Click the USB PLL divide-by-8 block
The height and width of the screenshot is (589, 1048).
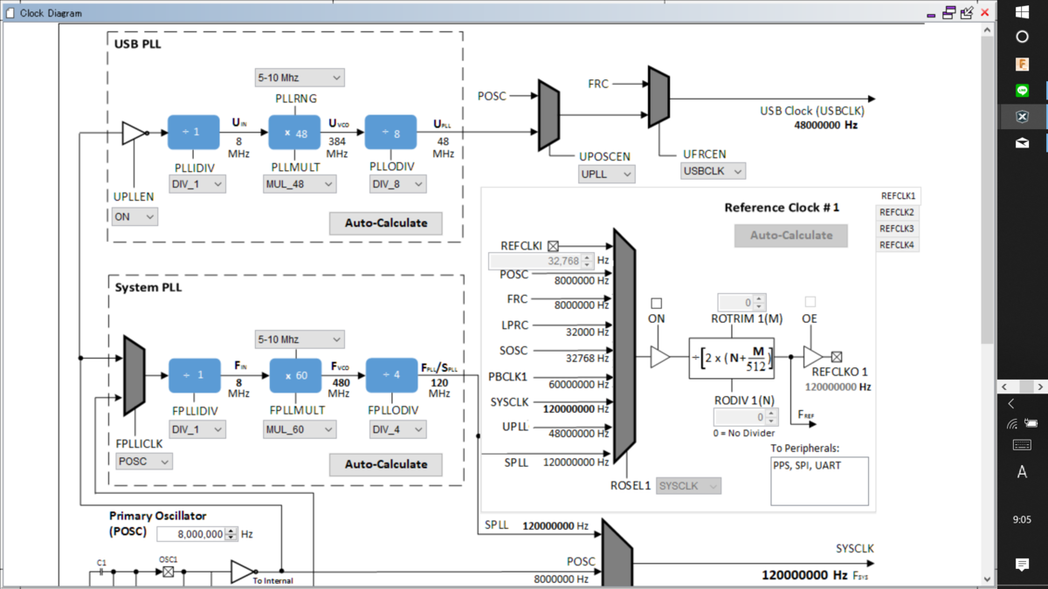click(391, 132)
